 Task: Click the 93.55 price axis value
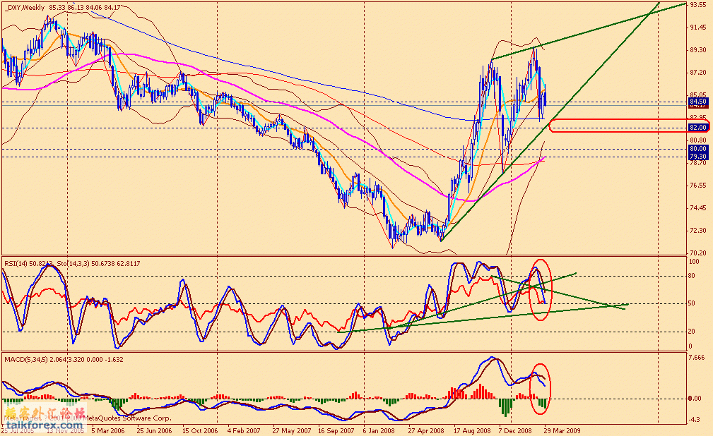coord(698,4)
